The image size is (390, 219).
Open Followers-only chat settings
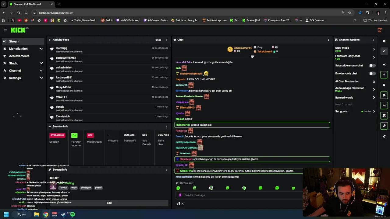point(355,57)
